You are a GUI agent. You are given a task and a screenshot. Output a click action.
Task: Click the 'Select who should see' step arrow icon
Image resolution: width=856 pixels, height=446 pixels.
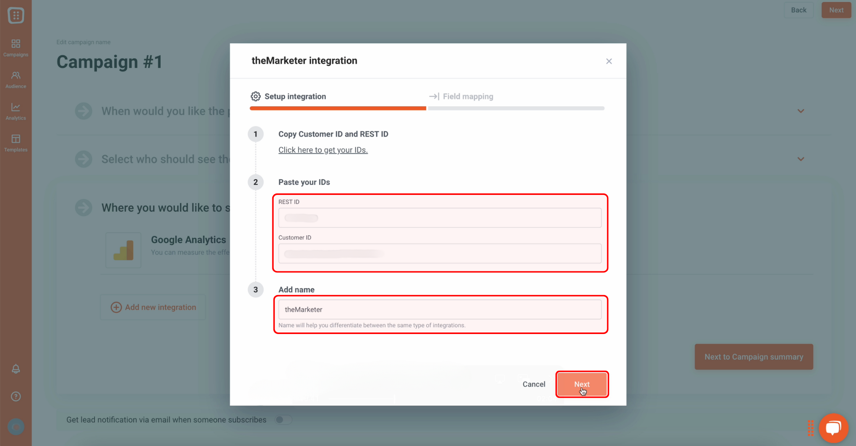84,159
